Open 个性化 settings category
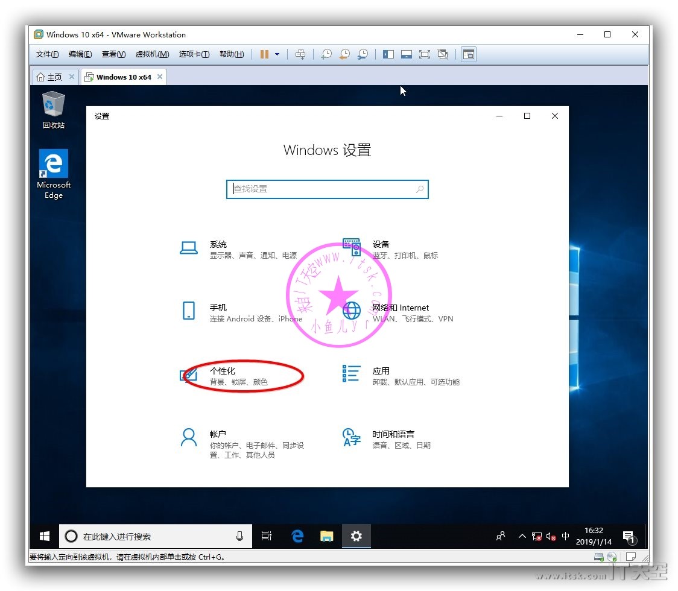 click(x=224, y=376)
